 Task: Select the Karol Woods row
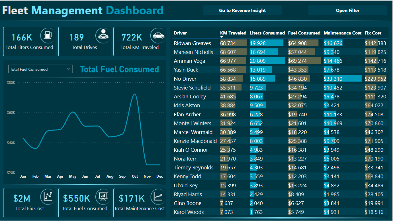click(x=189, y=212)
